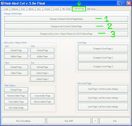Click Hiyo Addon Page button

(x=16, y=108)
